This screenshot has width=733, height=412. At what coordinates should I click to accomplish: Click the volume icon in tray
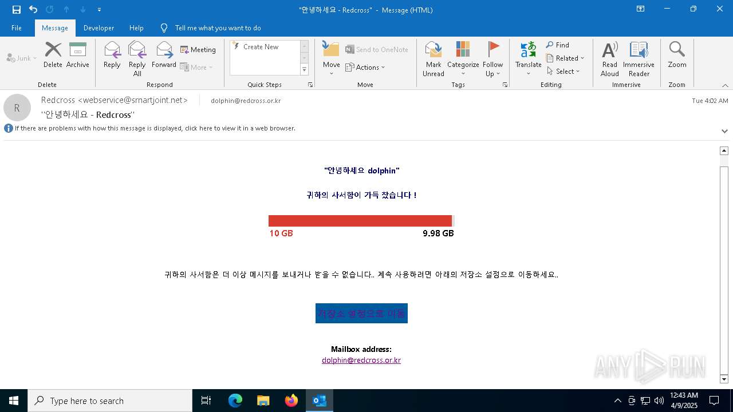[x=659, y=401]
